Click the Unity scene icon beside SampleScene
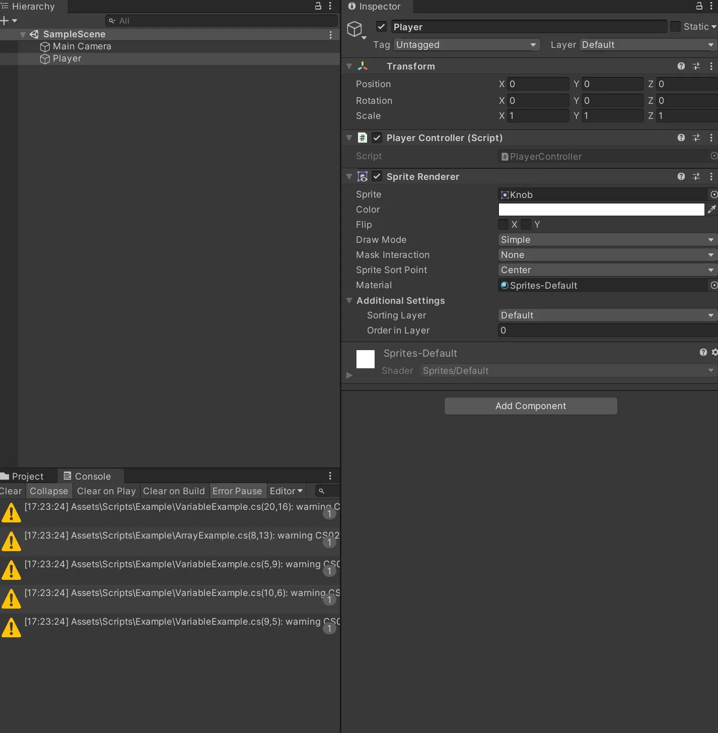Viewport: 718px width, 733px height. click(34, 34)
